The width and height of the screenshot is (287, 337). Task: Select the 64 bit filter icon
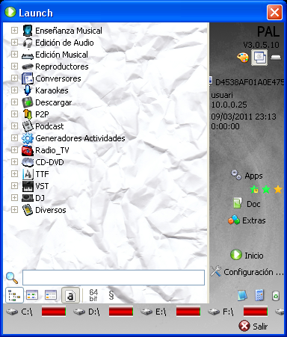click(93, 295)
